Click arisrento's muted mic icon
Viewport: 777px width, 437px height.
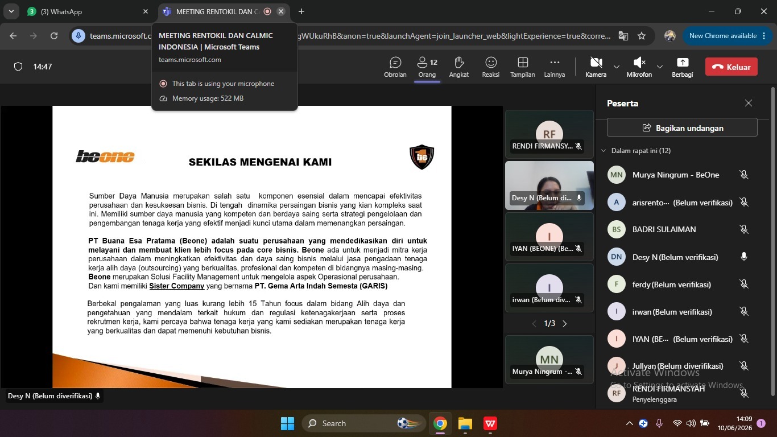click(743, 202)
